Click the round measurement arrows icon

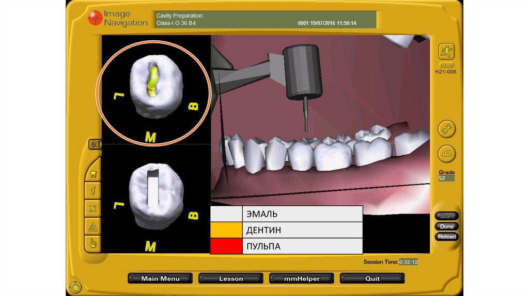click(x=446, y=129)
